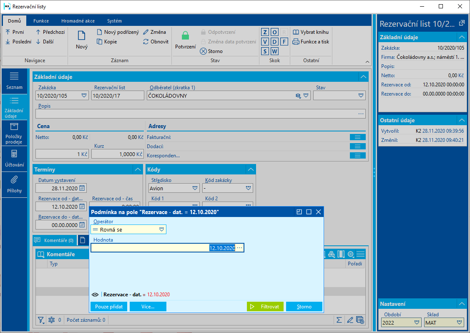Open the Zakázka dropdown

84,96
